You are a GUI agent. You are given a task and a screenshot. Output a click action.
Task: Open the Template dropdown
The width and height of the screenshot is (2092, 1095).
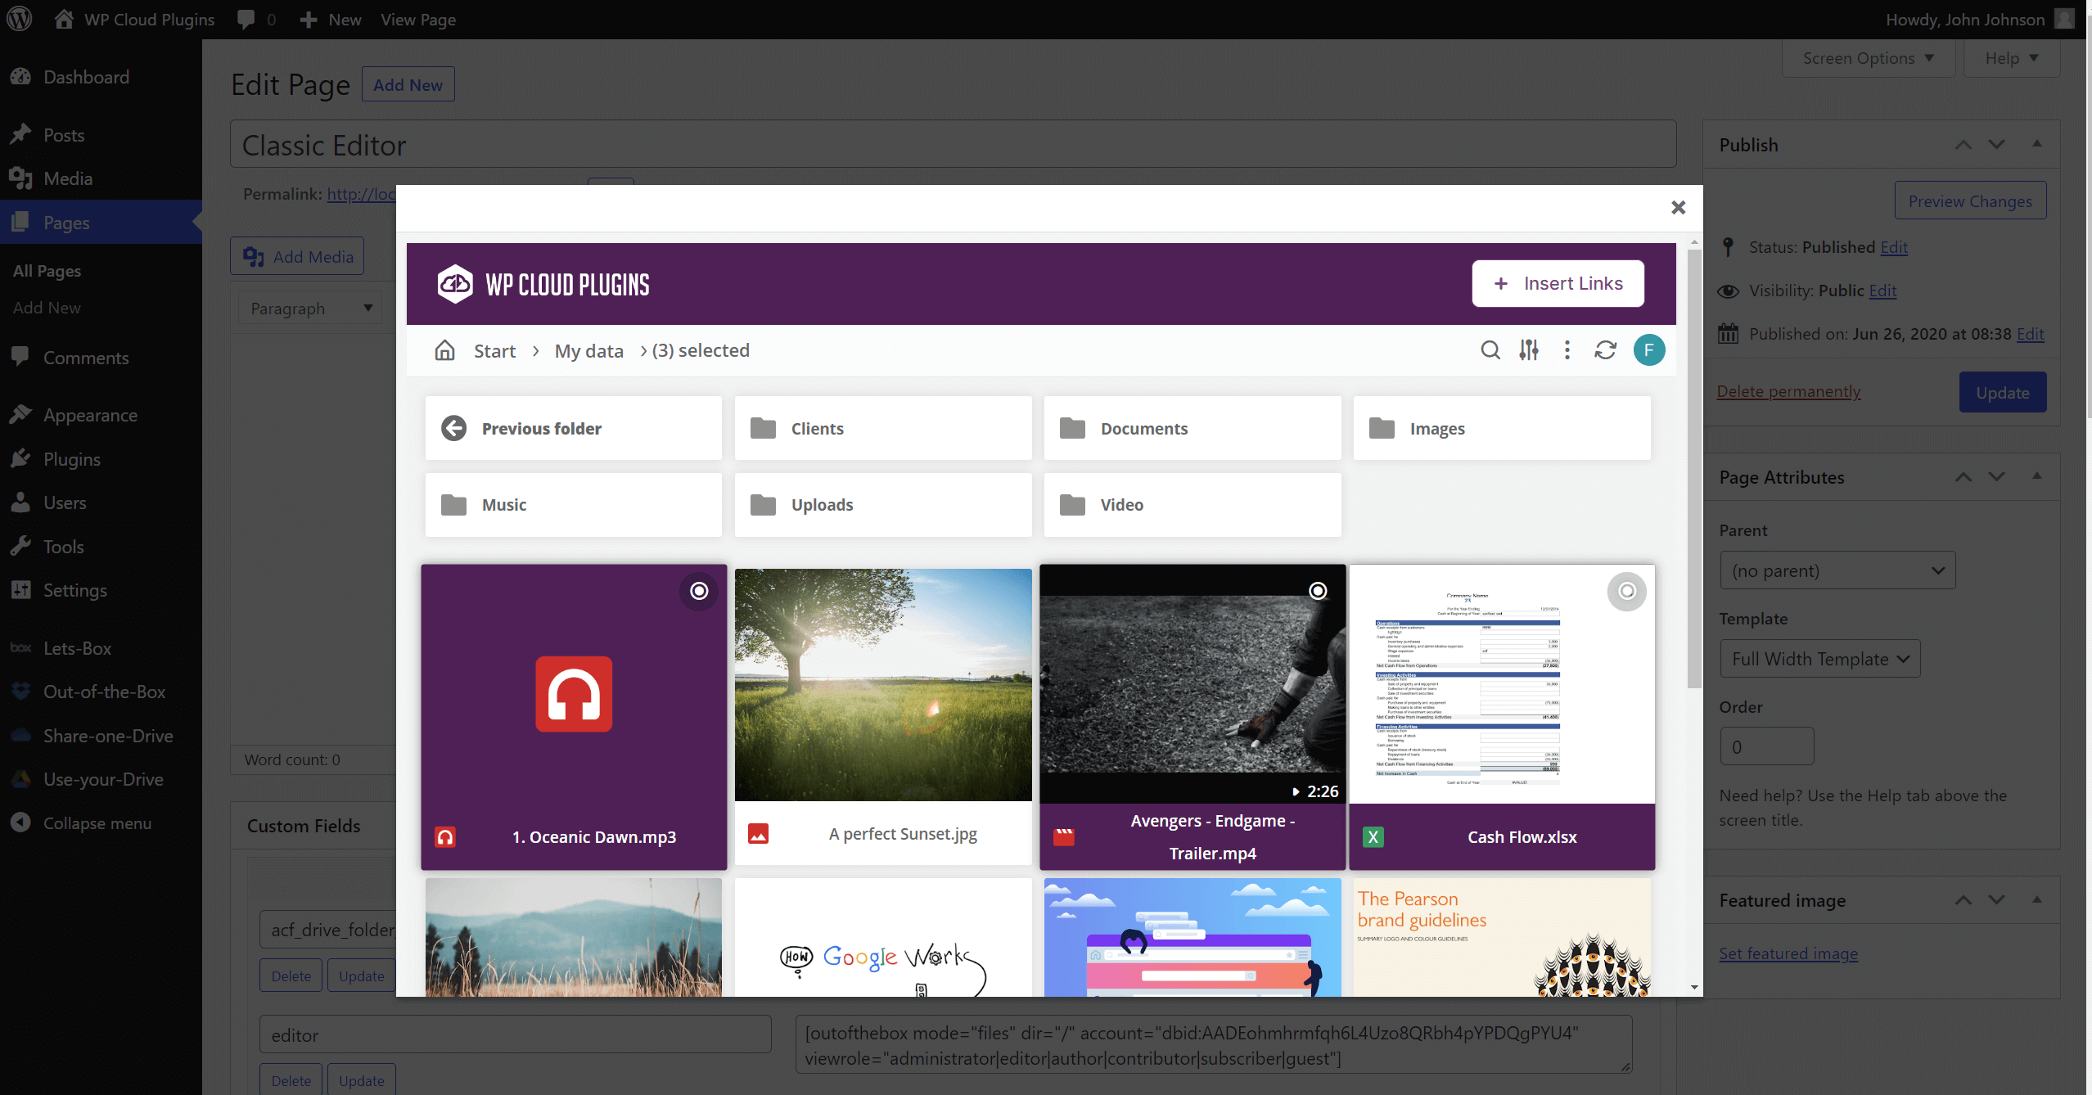pyautogui.click(x=1819, y=659)
